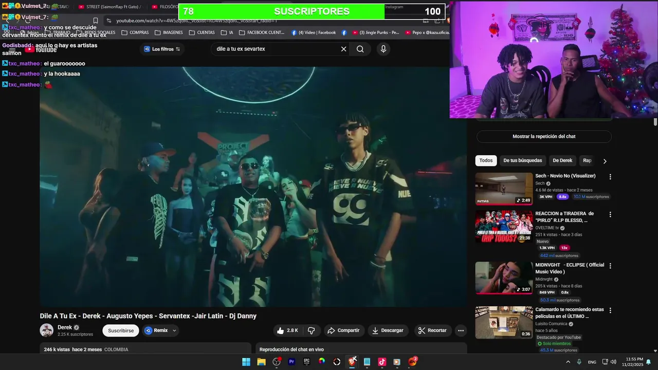Click the taskbar microphone tray icon
The width and height of the screenshot is (658, 370).
pos(579,362)
